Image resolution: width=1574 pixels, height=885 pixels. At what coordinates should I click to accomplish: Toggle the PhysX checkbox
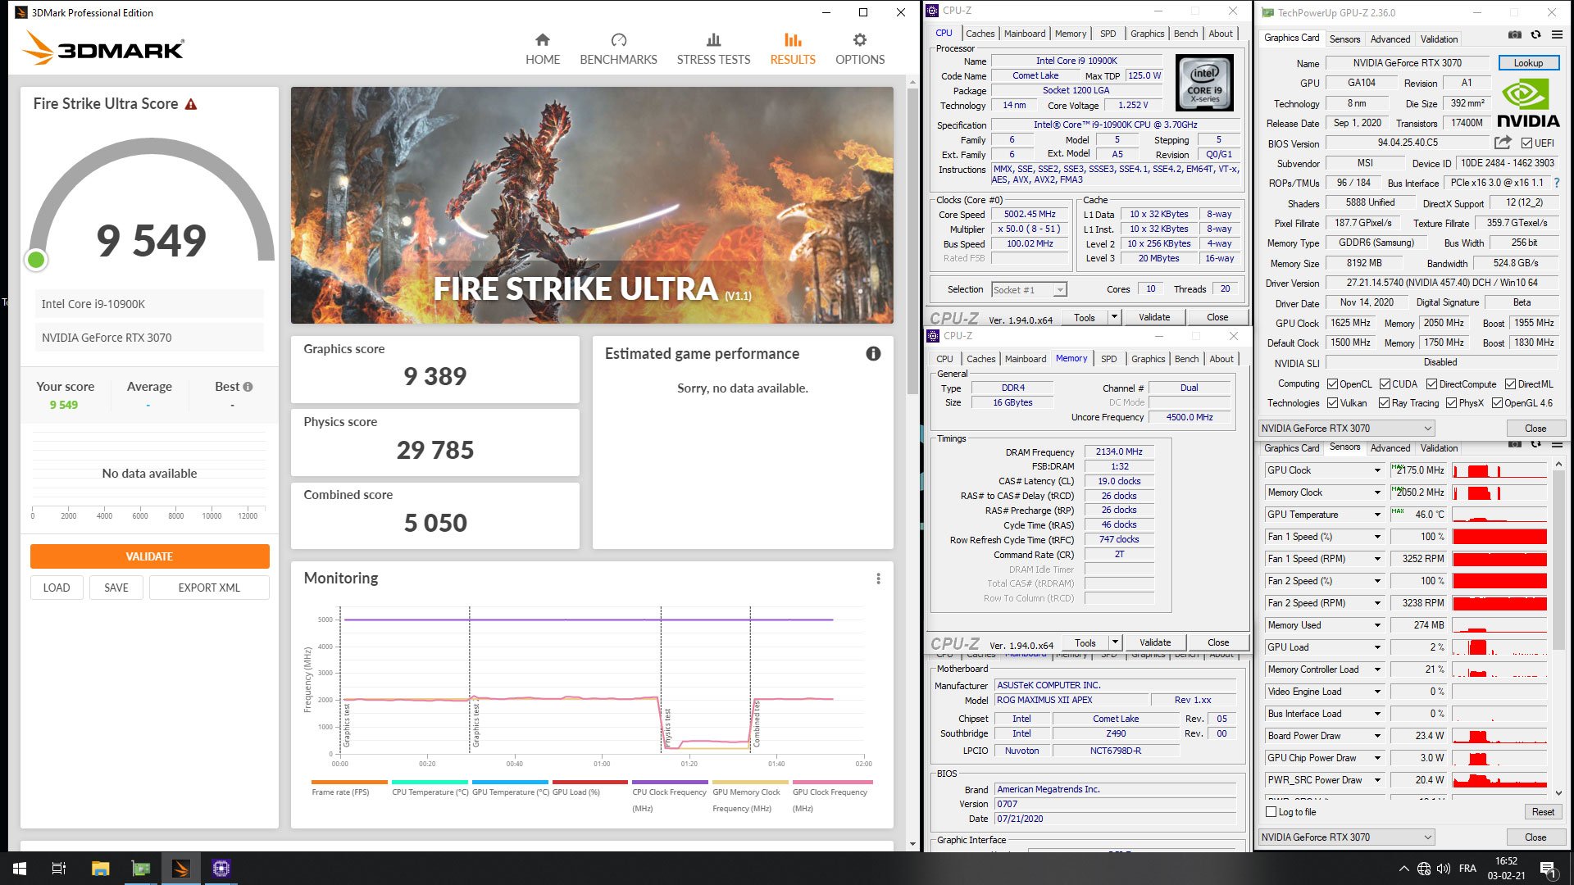tap(1451, 403)
